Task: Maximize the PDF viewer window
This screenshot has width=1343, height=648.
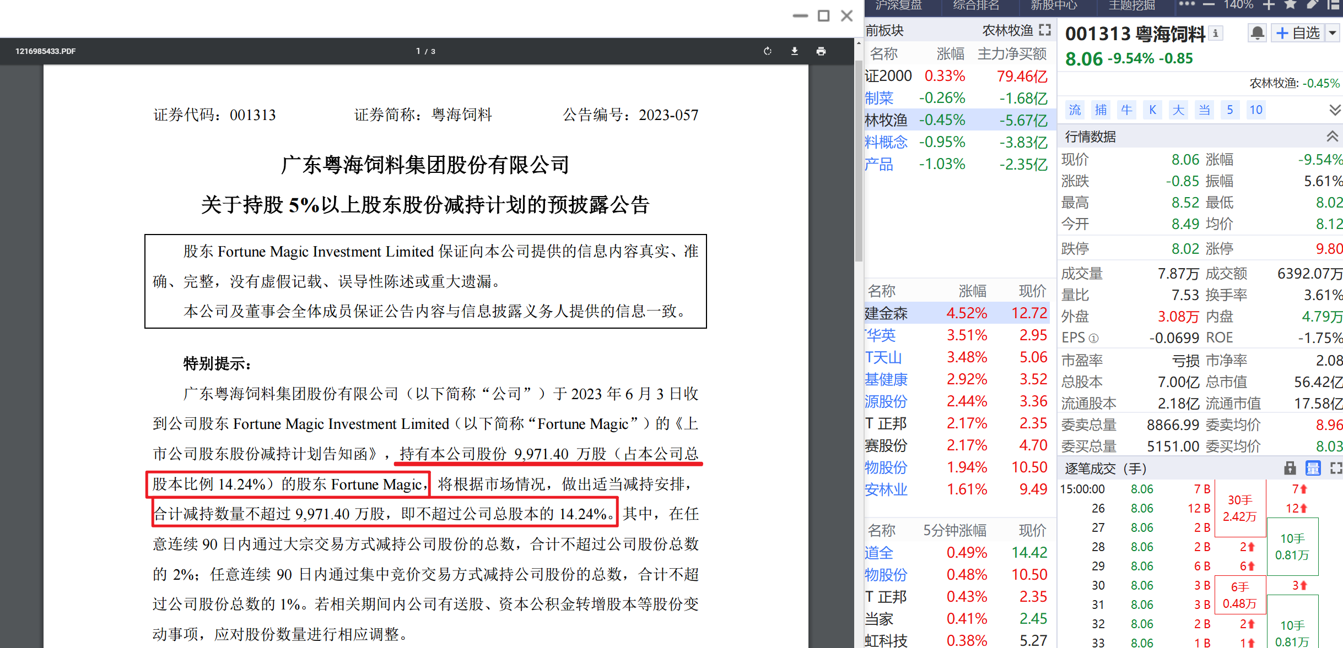Action: 823,16
